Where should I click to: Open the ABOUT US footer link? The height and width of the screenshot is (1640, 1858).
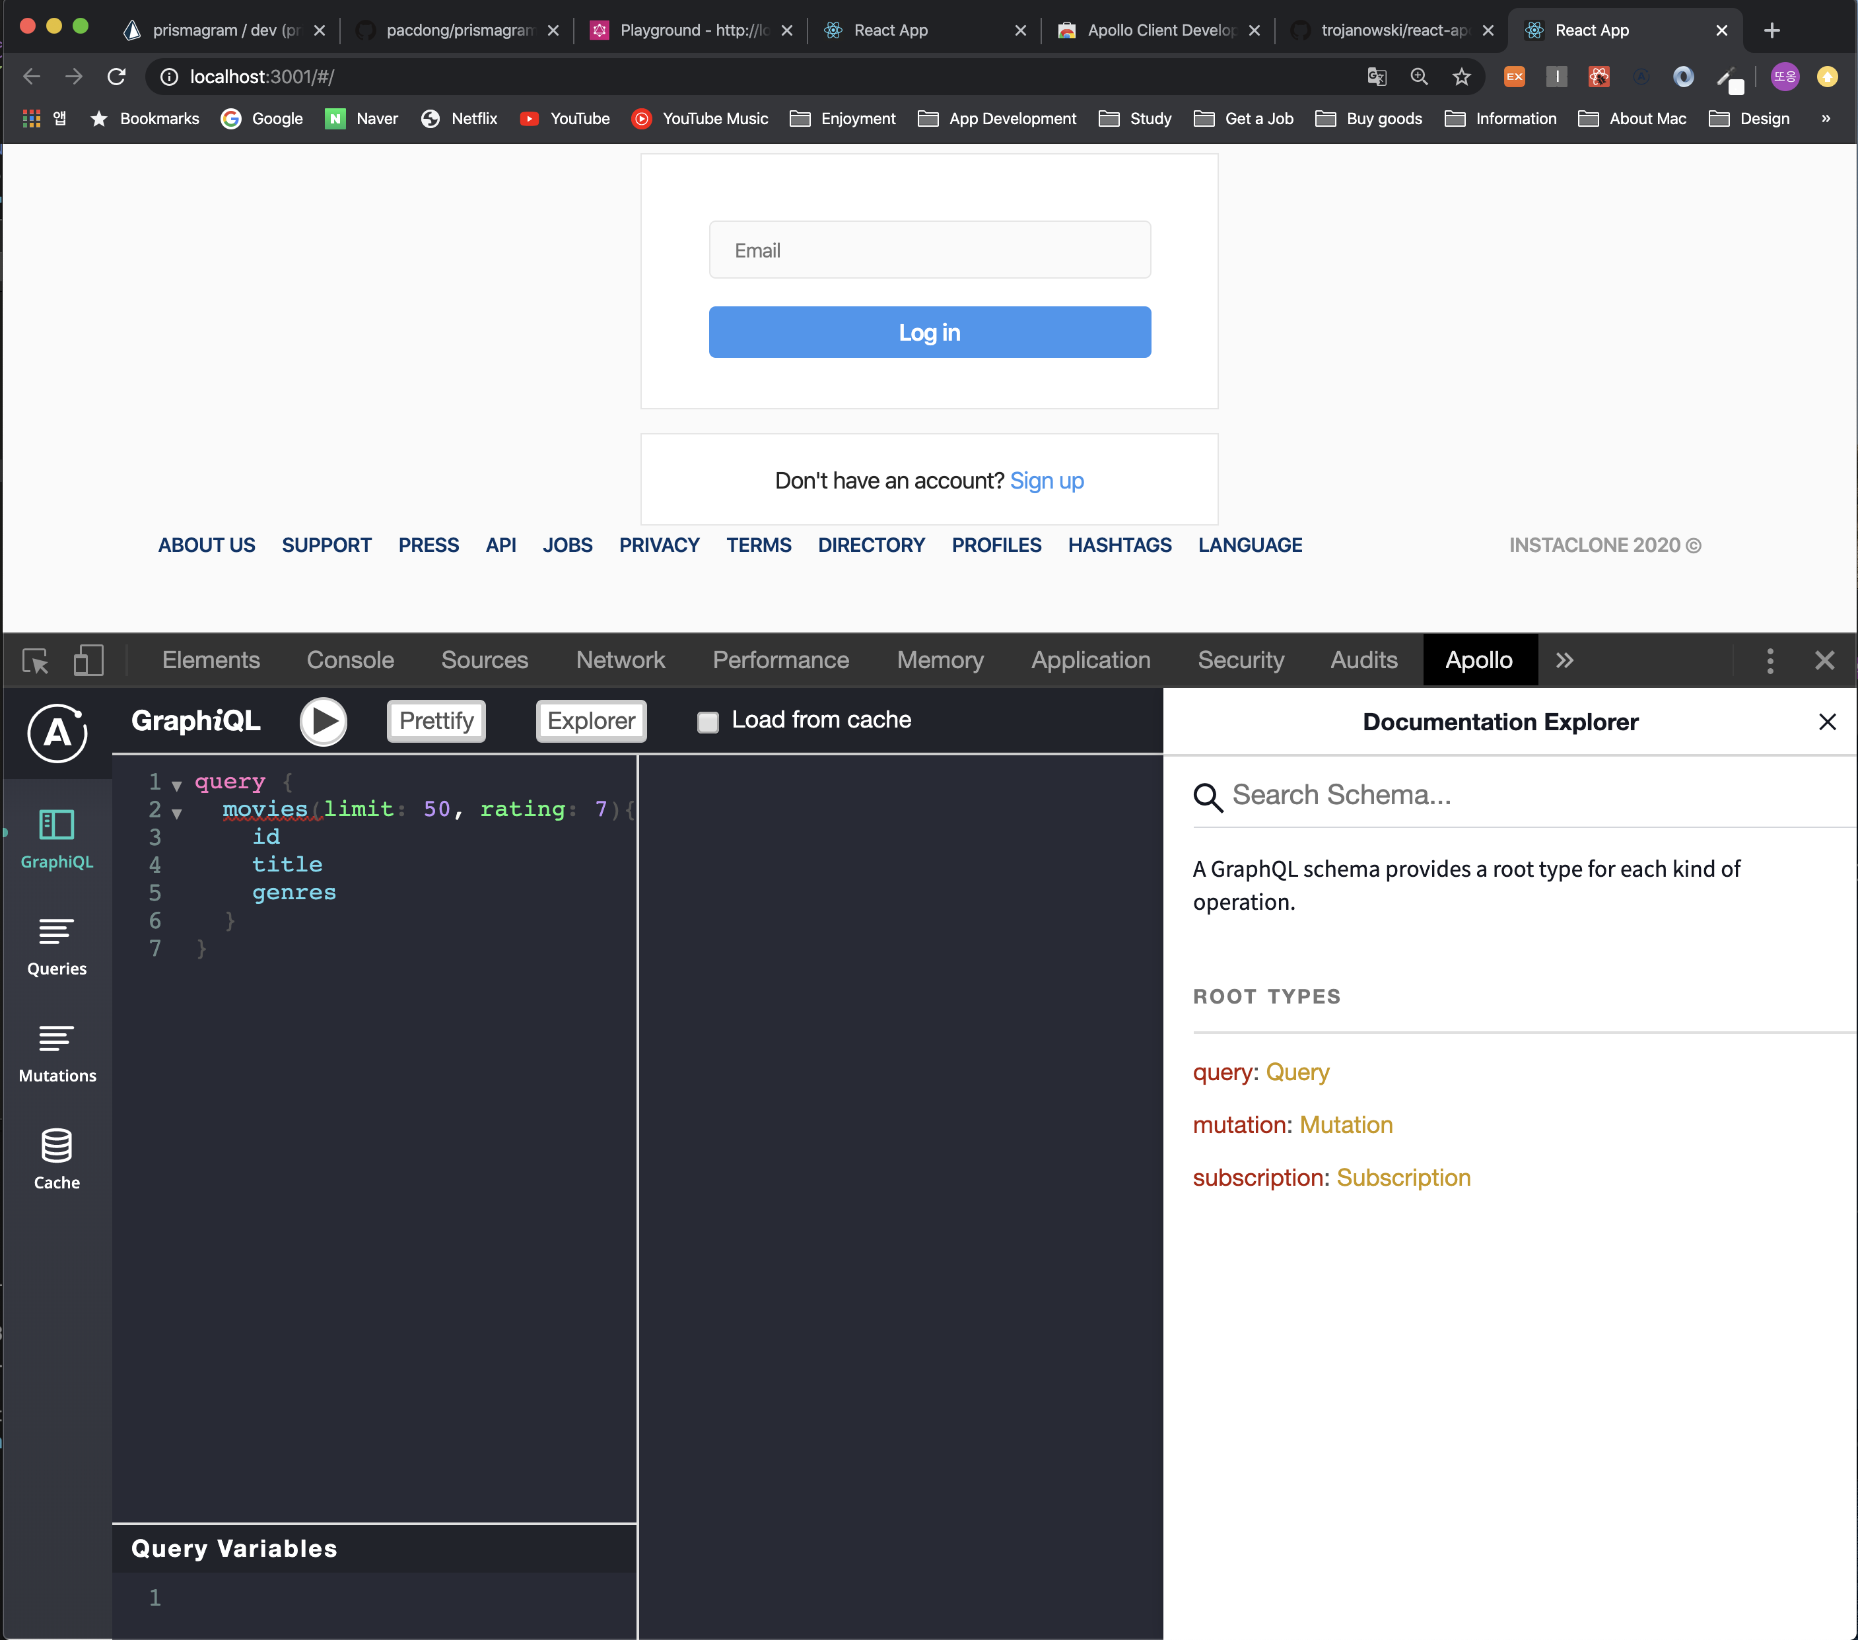207,545
